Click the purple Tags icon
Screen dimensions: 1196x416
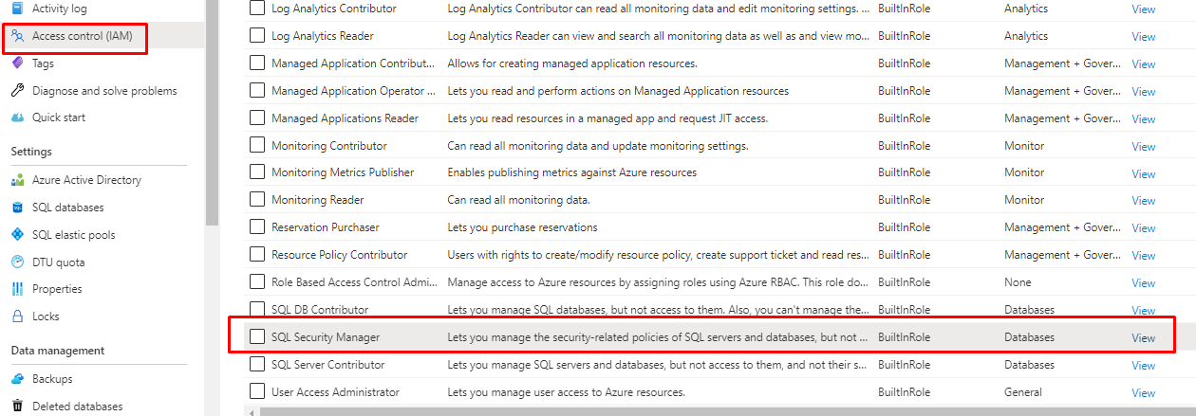click(x=17, y=63)
